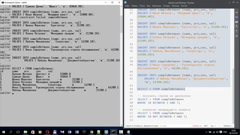Image resolution: width=240 pixels, height=135 pixels.
Task: Click the 'id name pro sex sal' header line
Action: click(26, 71)
